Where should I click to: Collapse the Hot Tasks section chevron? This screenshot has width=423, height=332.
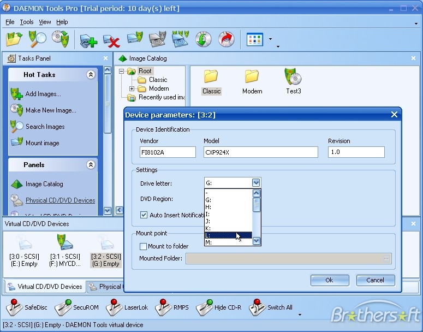(91, 74)
